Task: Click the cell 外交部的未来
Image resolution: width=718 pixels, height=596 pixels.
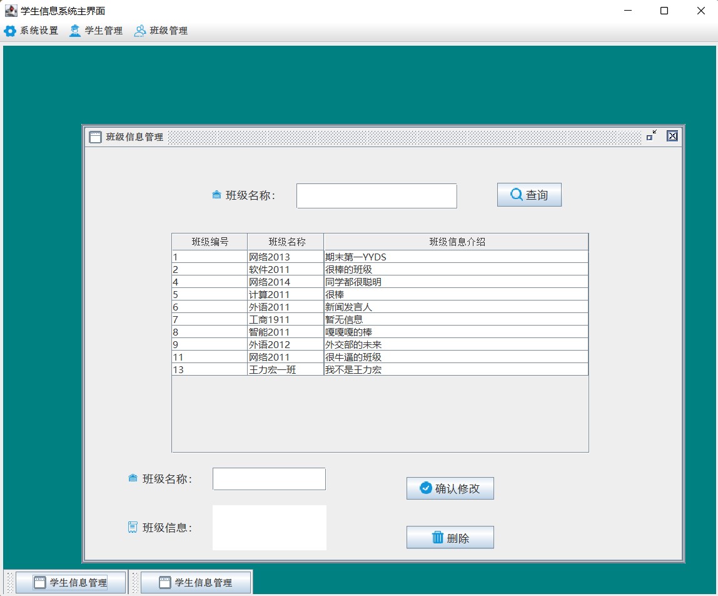Action: coord(456,344)
